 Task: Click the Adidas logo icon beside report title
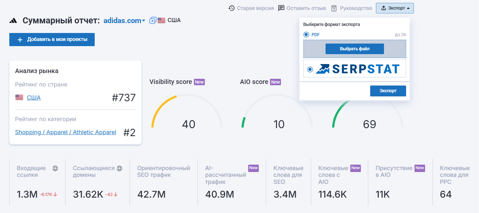pyautogui.click(x=13, y=21)
